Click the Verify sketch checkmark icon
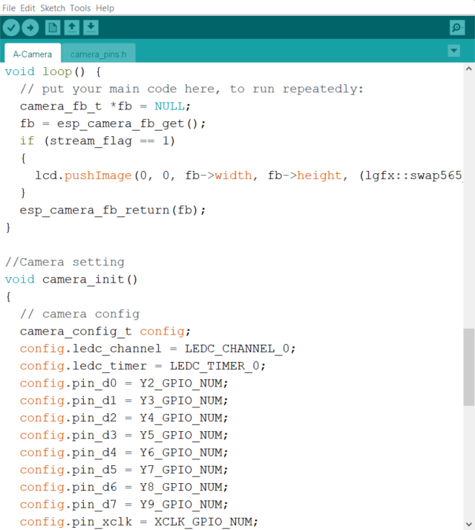Image resolution: width=475 pixels, height=530 pixels. point(11,27)
